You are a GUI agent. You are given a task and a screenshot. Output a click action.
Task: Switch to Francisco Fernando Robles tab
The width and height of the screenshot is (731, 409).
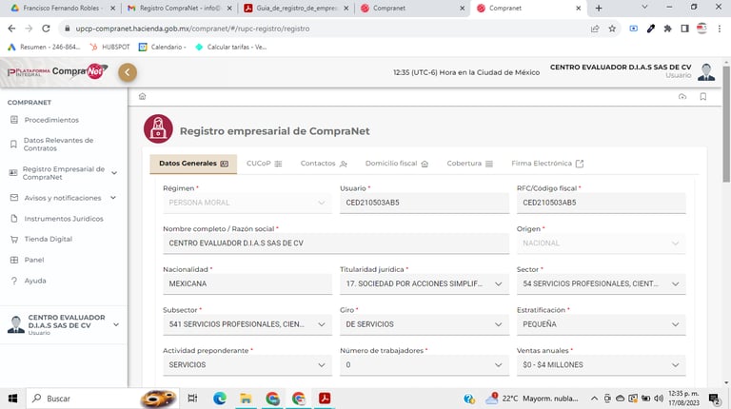click(x=63, y=8)
